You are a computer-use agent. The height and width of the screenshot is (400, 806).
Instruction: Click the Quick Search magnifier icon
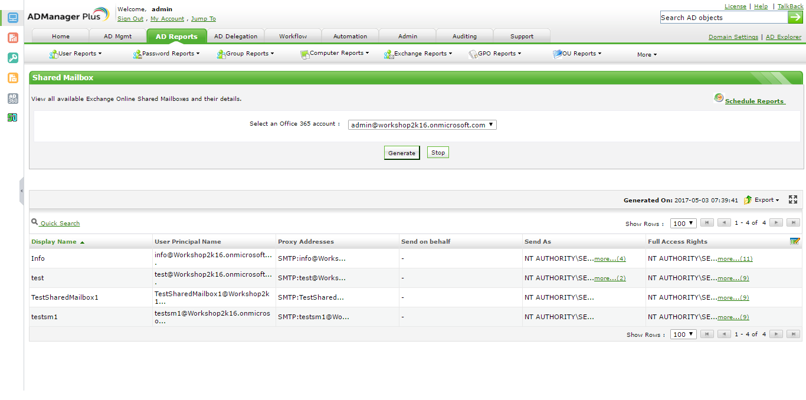pos(35,222)
